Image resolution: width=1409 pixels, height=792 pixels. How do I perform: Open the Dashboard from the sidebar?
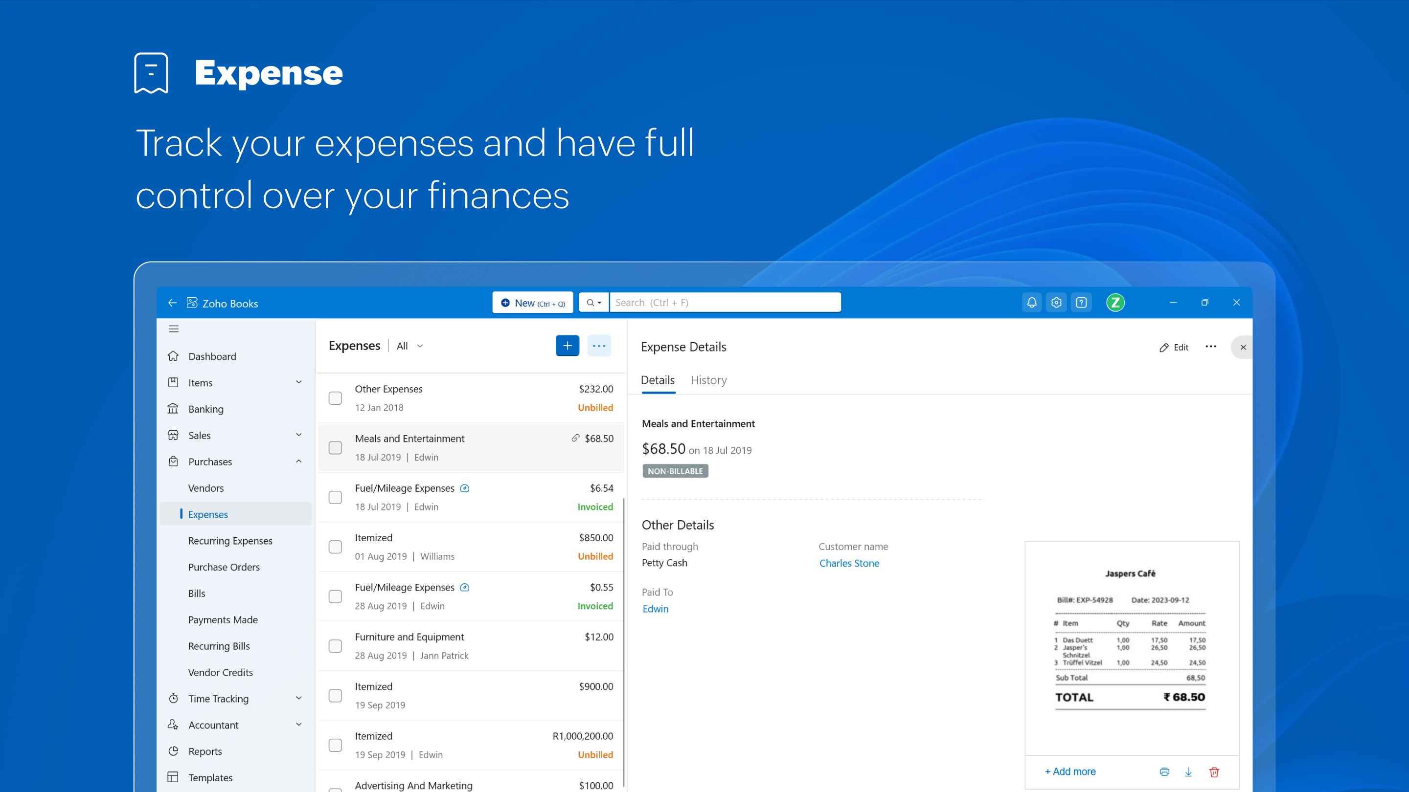pos(212,356)
